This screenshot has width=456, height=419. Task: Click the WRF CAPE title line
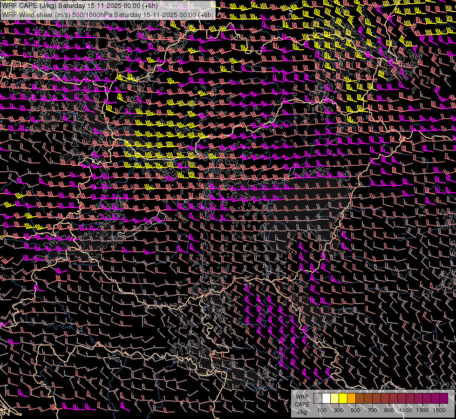[80, 6]
